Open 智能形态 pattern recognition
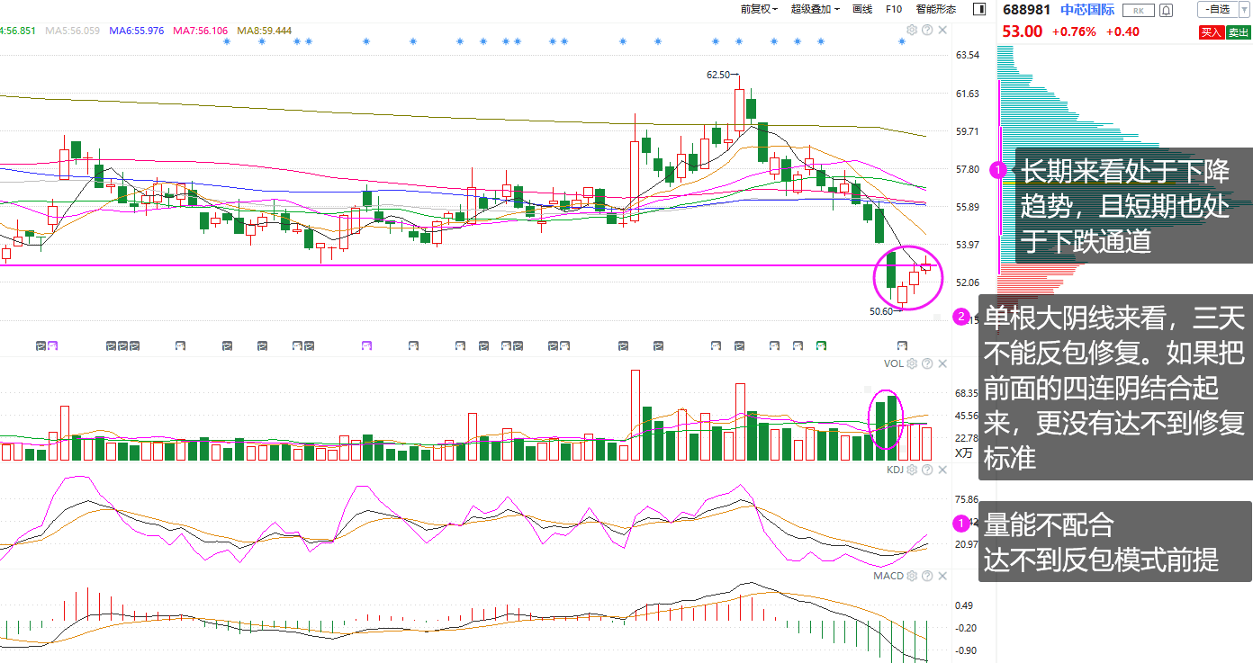The height and width of the screenshot is (663, 1253). click(936, 9)
